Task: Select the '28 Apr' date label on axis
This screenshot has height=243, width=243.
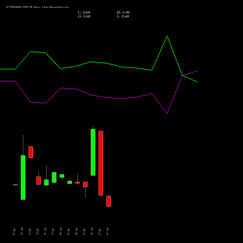Action: click(x=107, y=231)
